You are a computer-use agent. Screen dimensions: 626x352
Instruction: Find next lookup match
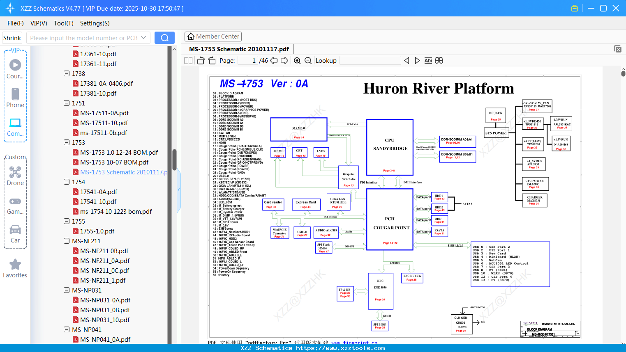pos(417,61)
